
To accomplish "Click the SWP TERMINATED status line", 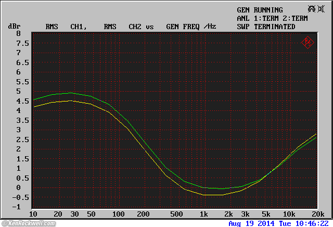I will click(266, 27).
